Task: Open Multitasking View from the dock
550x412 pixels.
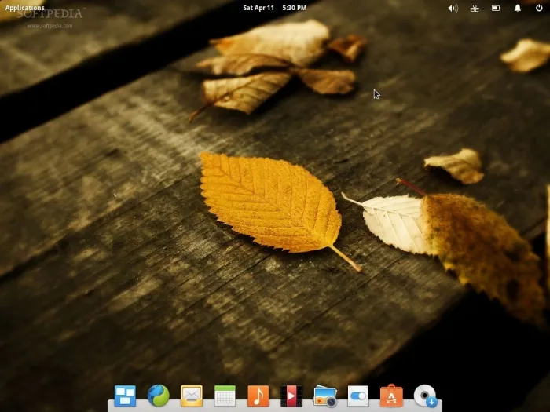Action: pyautogui.click(x=125, y=396)
